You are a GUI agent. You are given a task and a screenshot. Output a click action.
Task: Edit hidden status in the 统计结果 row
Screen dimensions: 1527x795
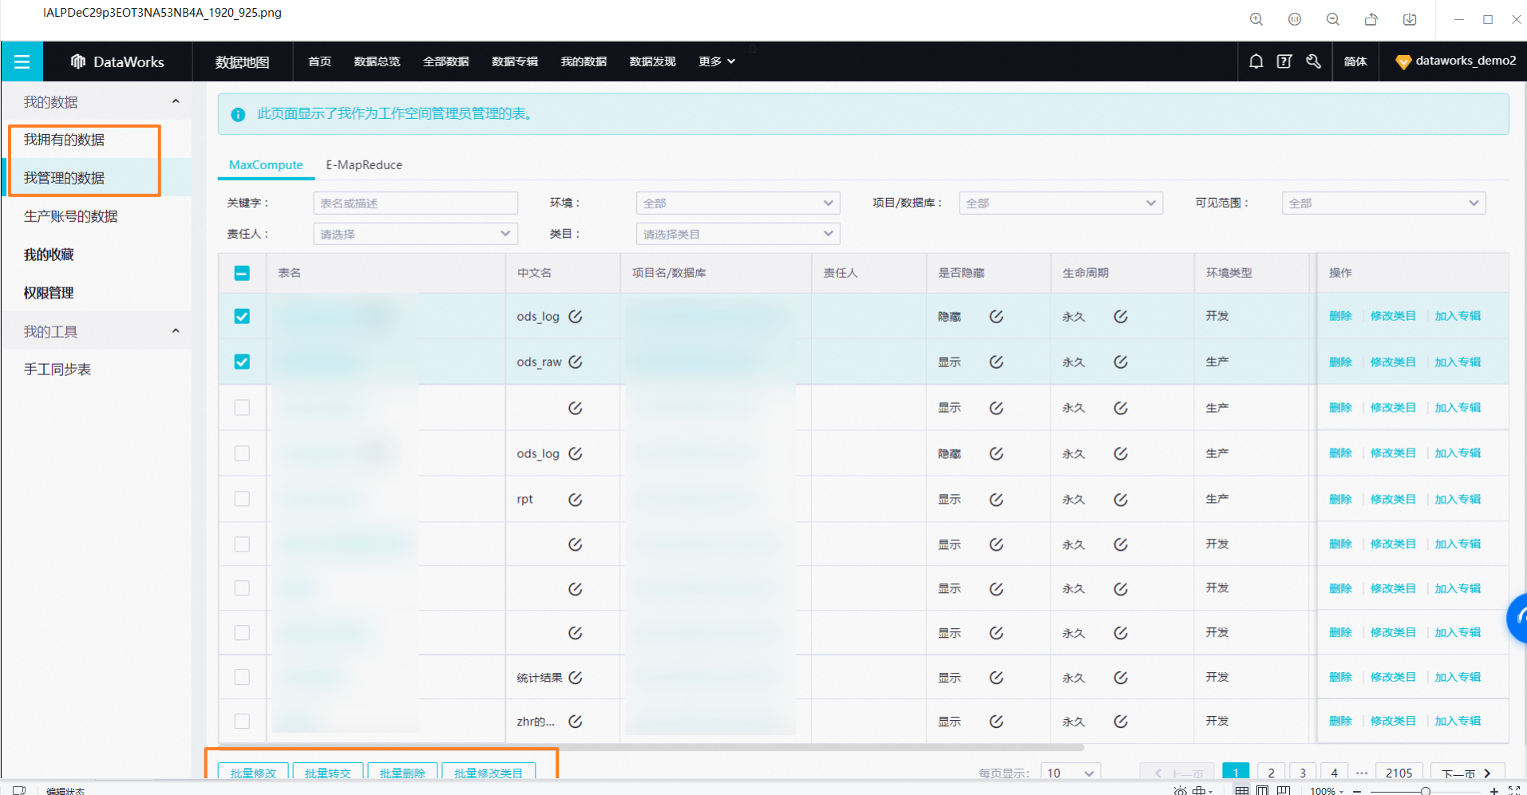[x=996, y=678]
